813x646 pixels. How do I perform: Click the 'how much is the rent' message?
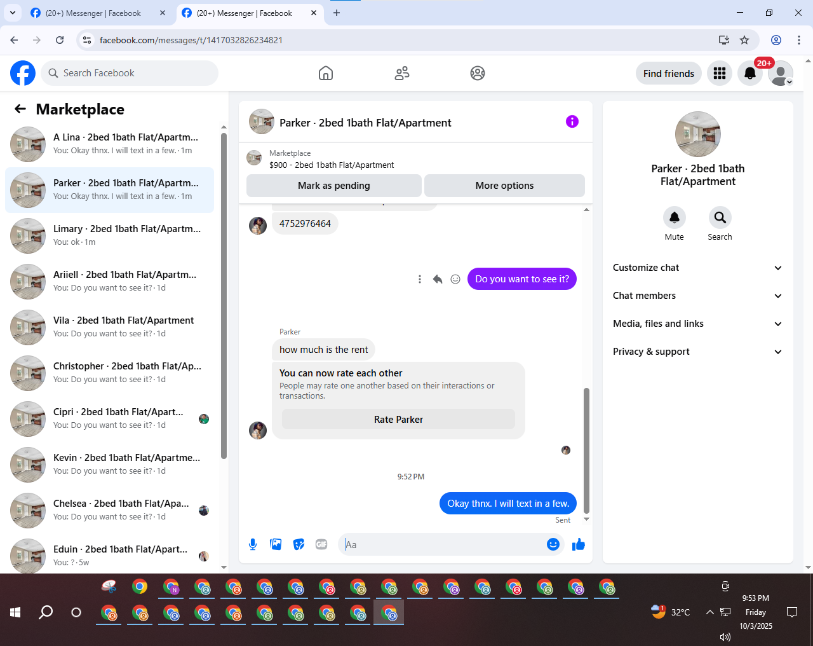323,350
